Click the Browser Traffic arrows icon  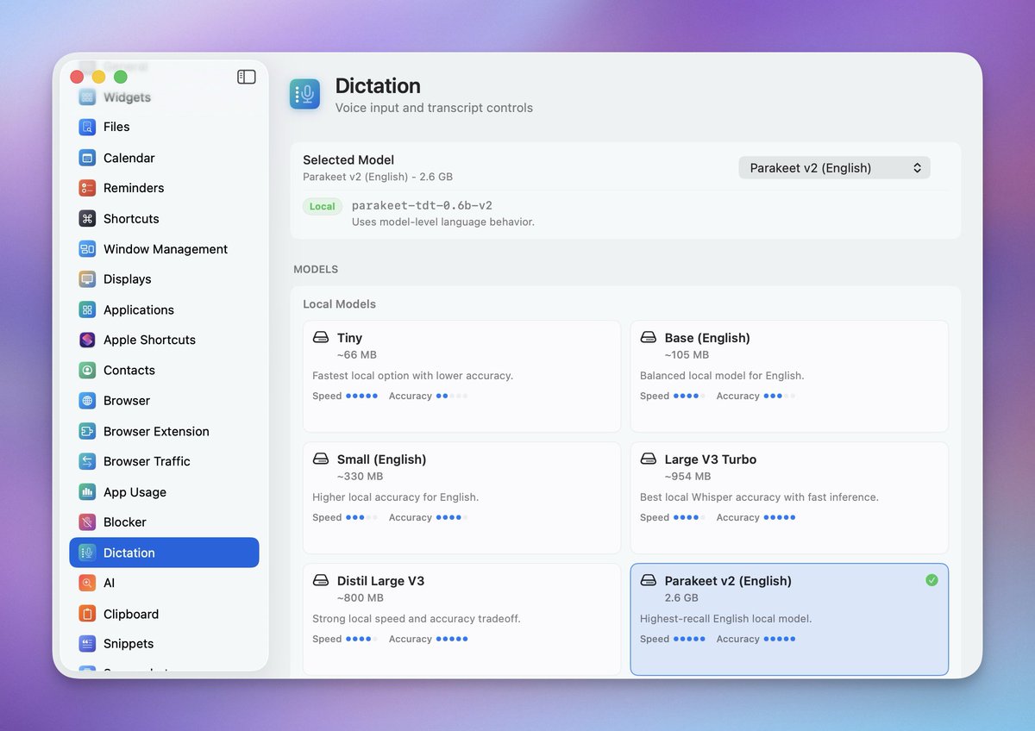87,462
